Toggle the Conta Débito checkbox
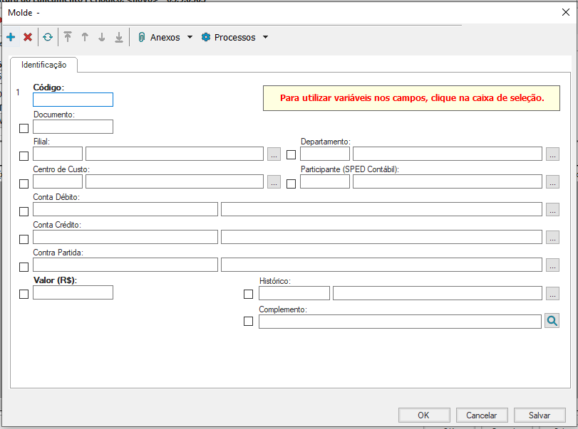The height and width of the screenshot is (429, 578). click(24, 211)
